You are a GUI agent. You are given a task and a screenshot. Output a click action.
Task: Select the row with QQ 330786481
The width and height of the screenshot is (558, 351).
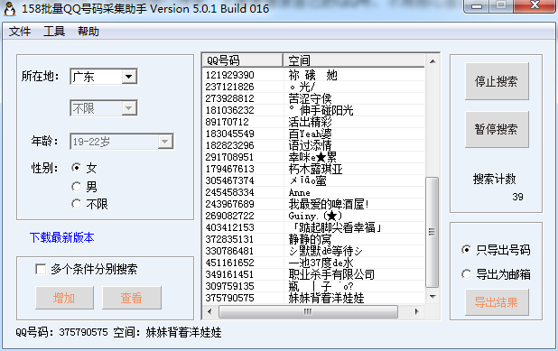click(x=314, y=251)
